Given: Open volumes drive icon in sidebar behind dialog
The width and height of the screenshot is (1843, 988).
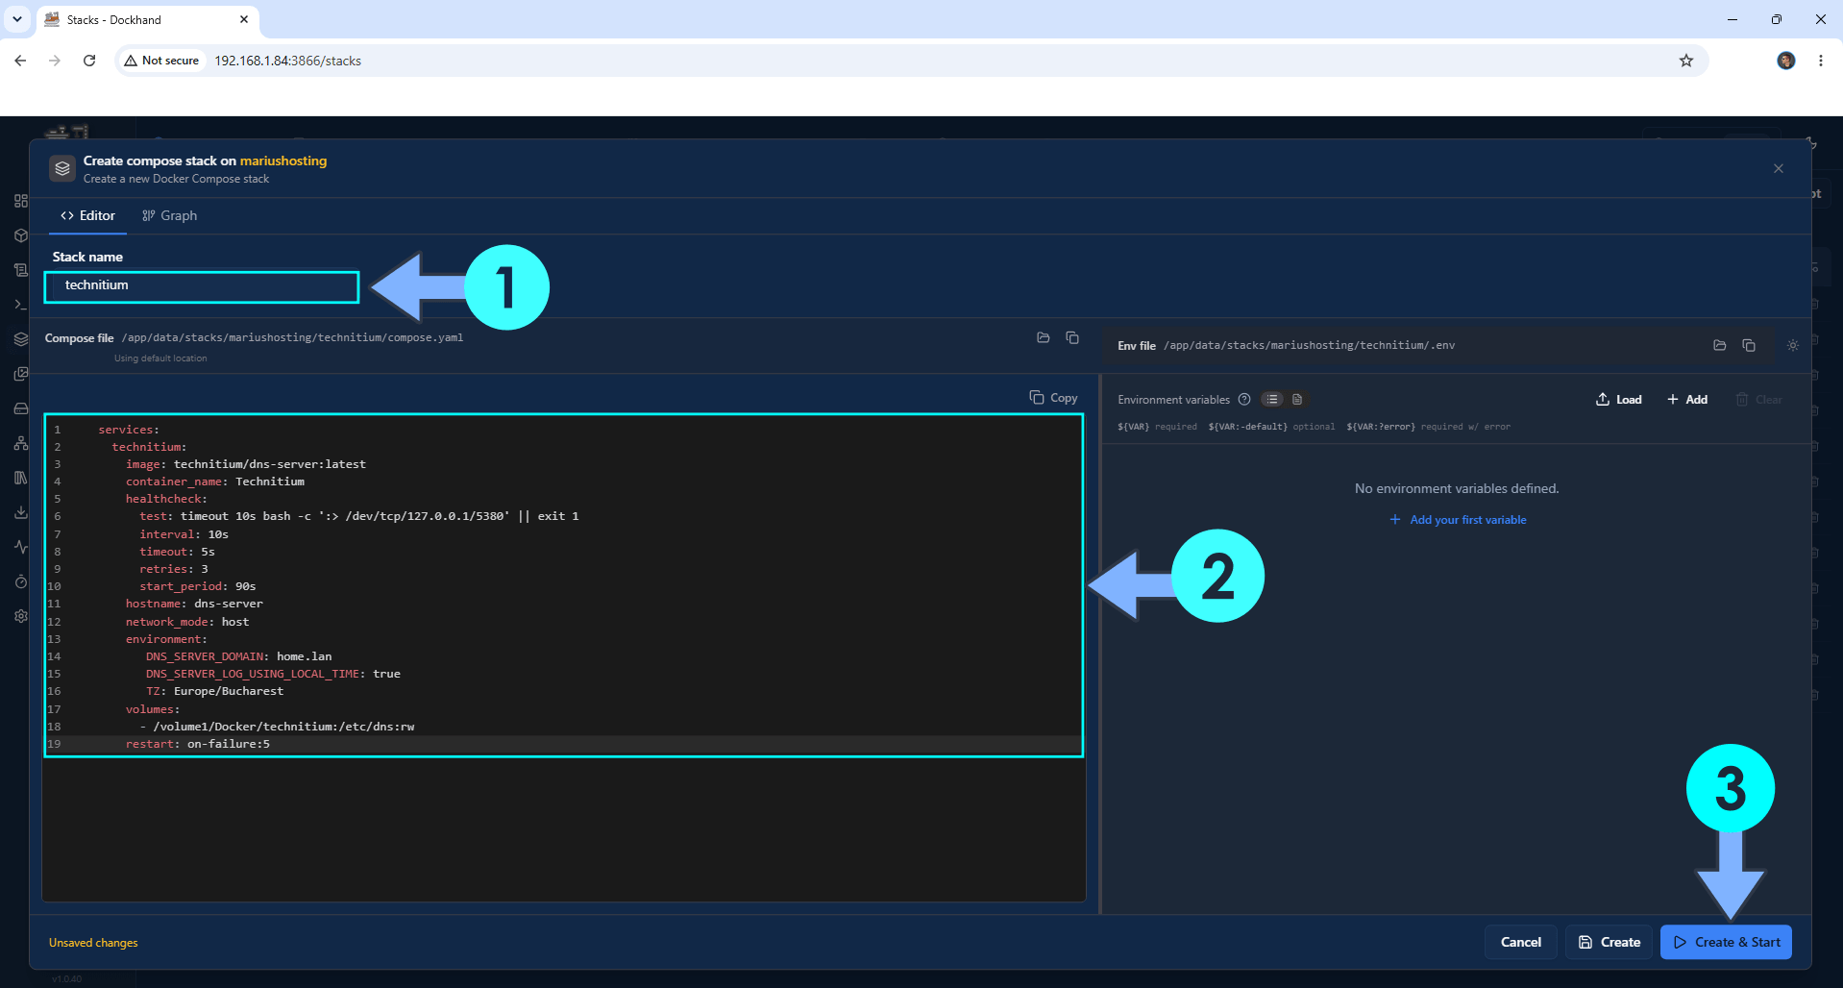Looking at the screenshot, I should pyautogui.click(x=21, y=408).
